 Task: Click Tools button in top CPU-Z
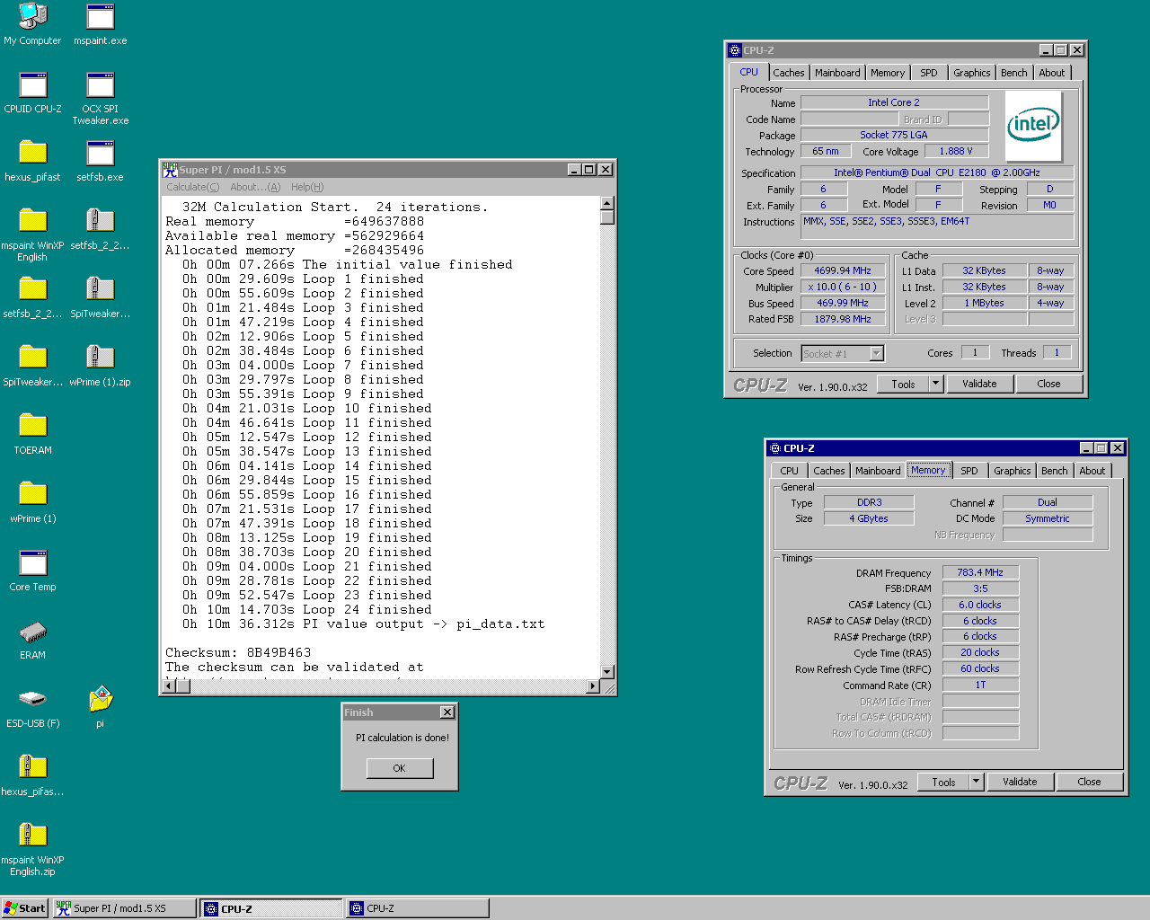904,384
